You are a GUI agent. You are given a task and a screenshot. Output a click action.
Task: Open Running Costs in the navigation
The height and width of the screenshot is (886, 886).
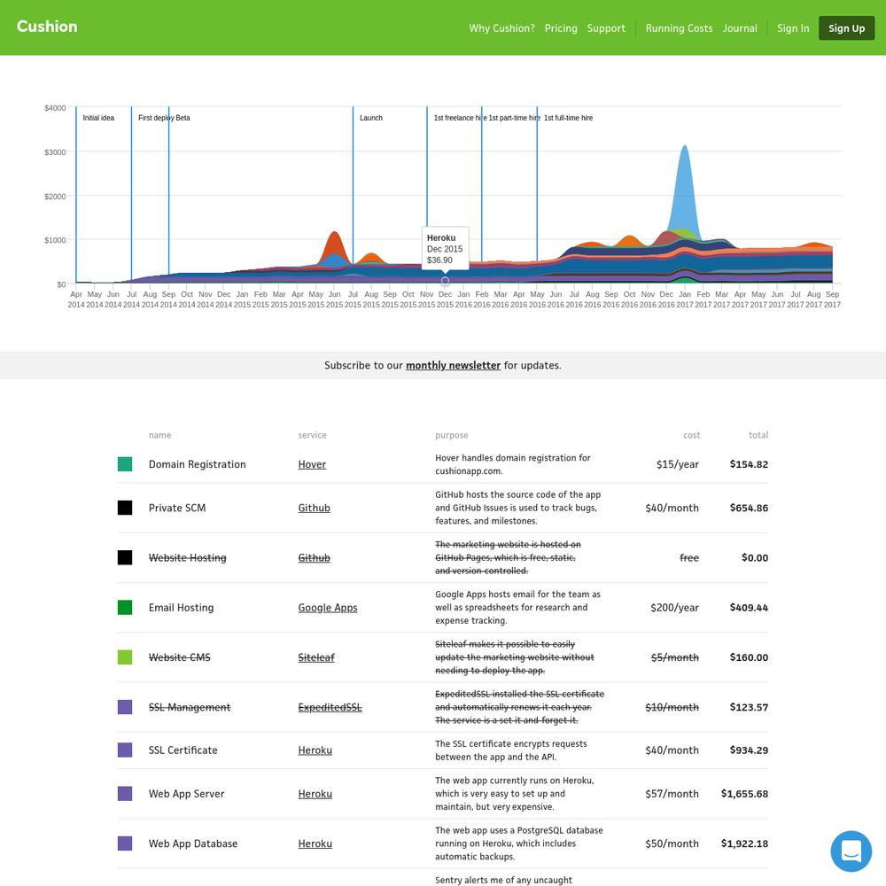(x=679, y=28)
